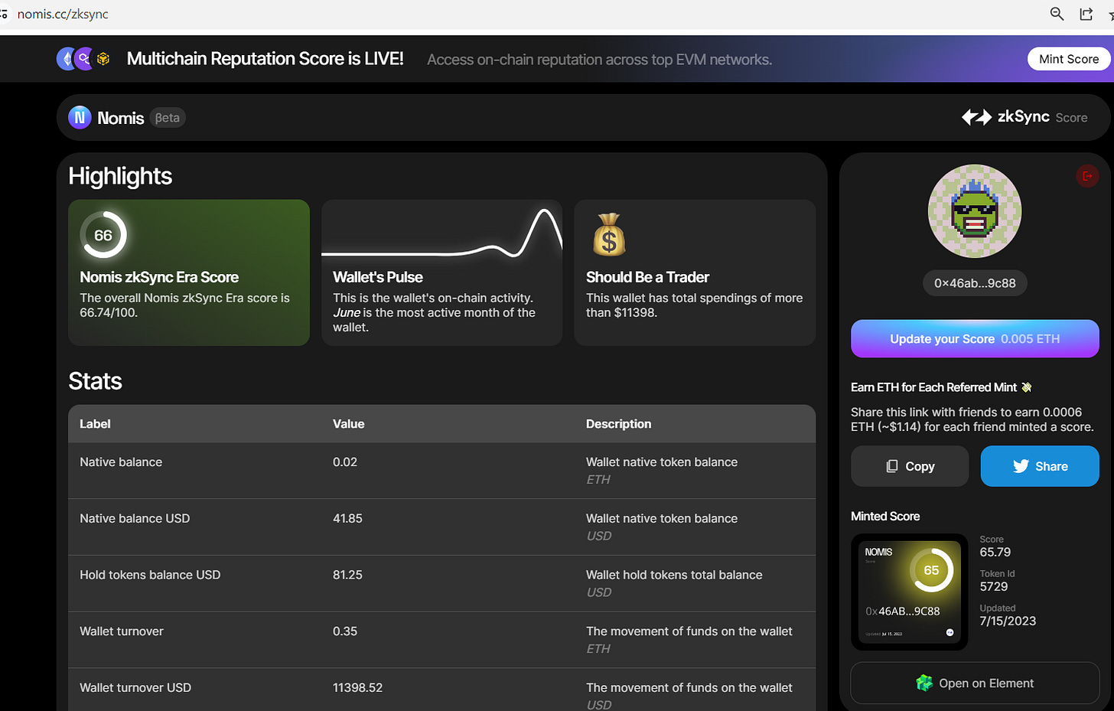The image size is (1114, 711).
Task: Select the Hold tokens balance USD label
Action: 150,575
